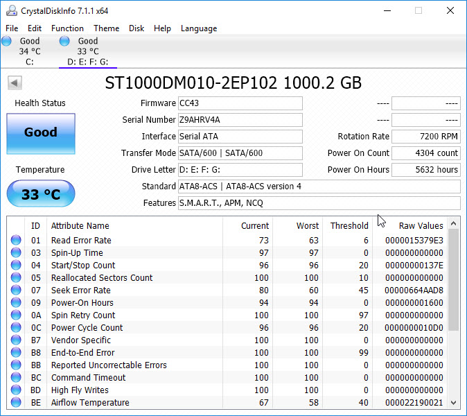Open the Function menu
The width and height of the screenshot is (467, 416).
pyautogui.click(x=67, y=28)
